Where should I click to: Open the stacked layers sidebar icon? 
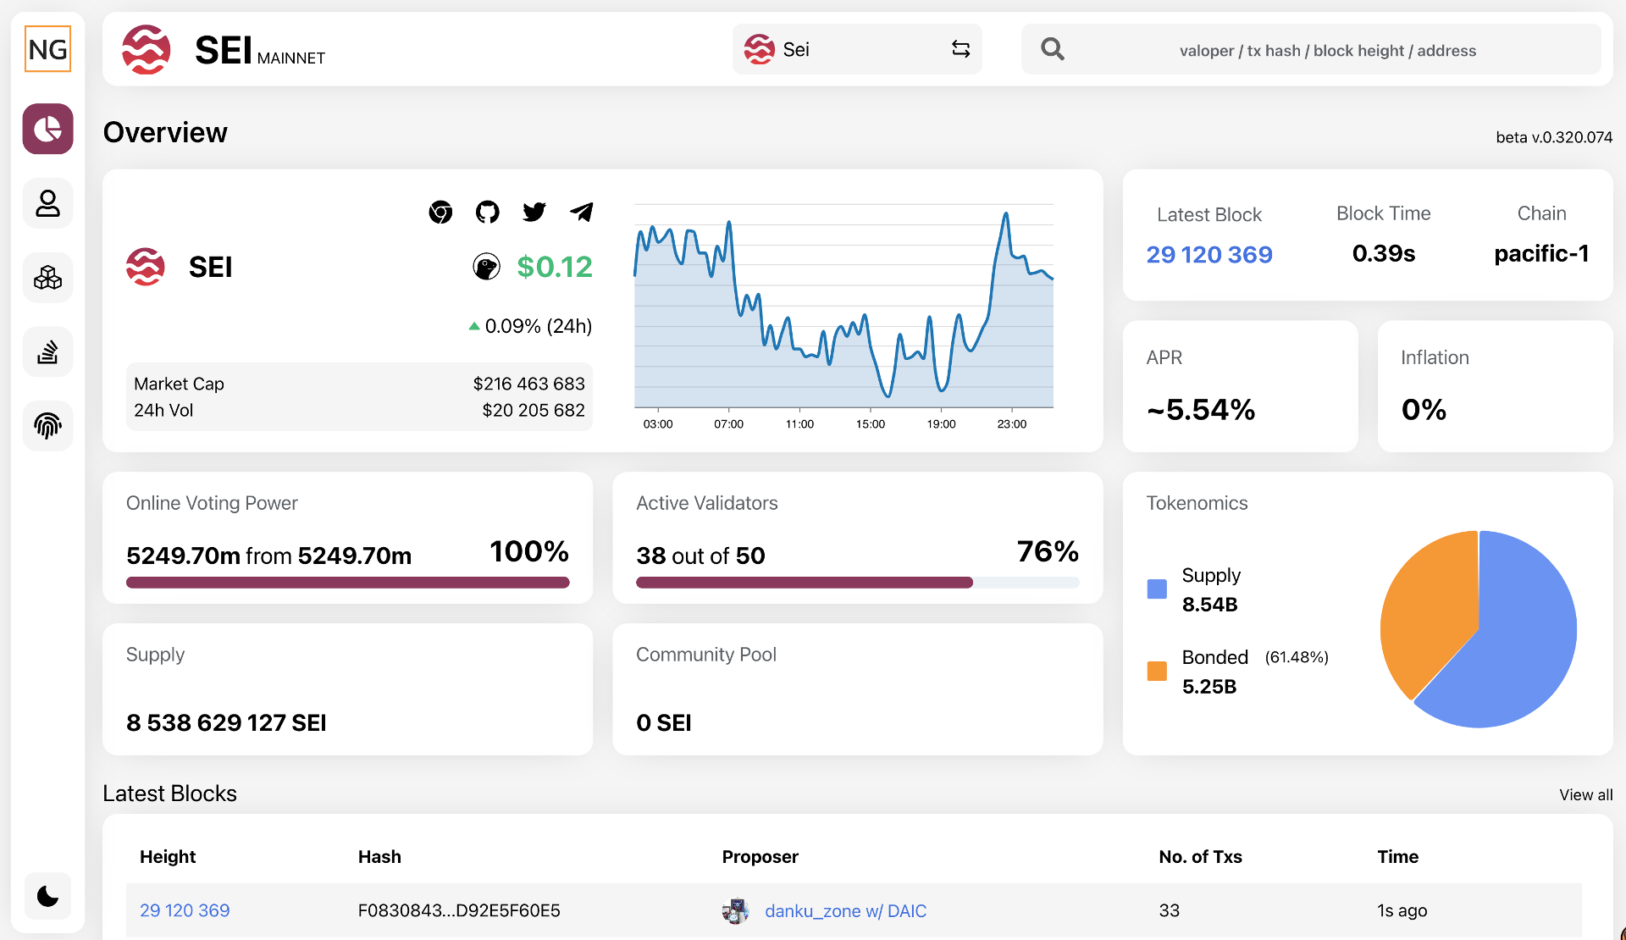(x=47, y=351)
